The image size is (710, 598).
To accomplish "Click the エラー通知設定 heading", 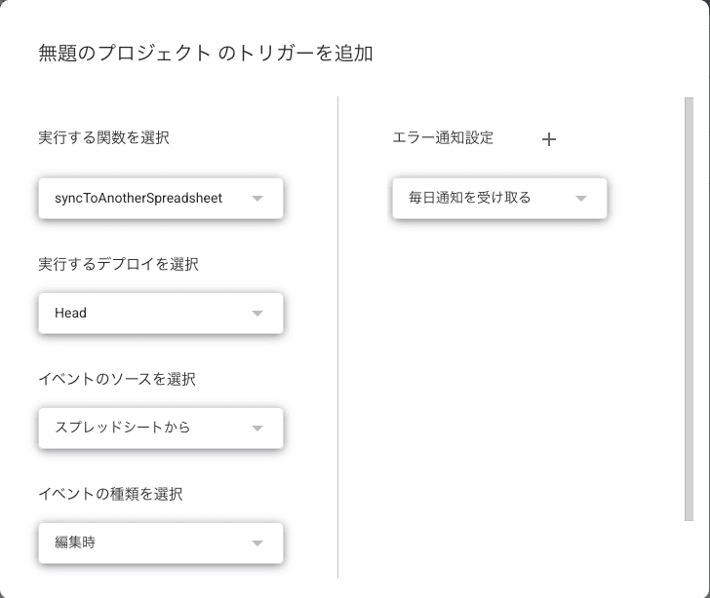I will pyautogui.click(x=443, y=137).
